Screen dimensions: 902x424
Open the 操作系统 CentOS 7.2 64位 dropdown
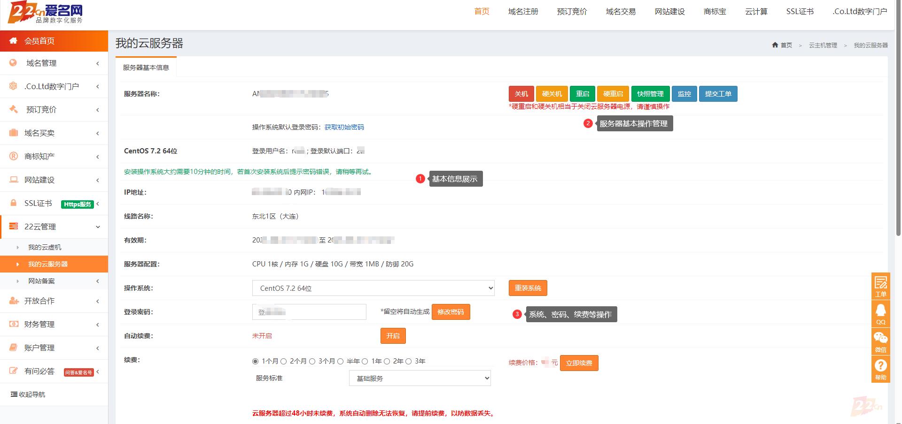373,288
